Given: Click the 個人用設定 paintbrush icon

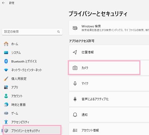Looking at the screenshot, I should [x=6, y=78].
